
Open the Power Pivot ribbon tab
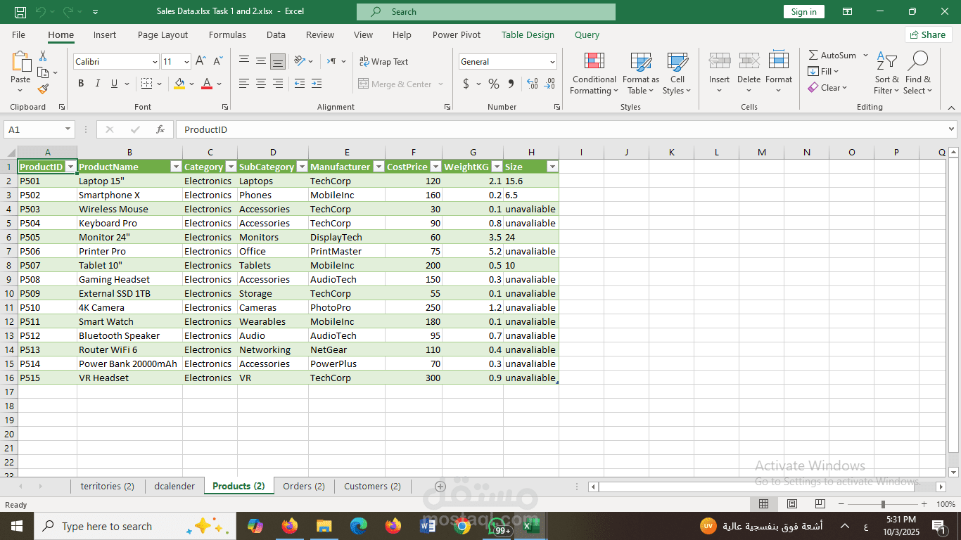457,34
